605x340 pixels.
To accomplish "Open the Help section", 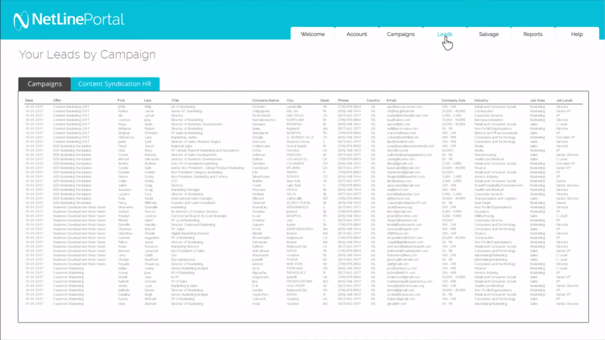I will point(577,34).
